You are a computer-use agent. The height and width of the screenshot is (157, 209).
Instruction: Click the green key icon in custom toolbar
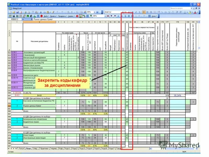[91, 16]
